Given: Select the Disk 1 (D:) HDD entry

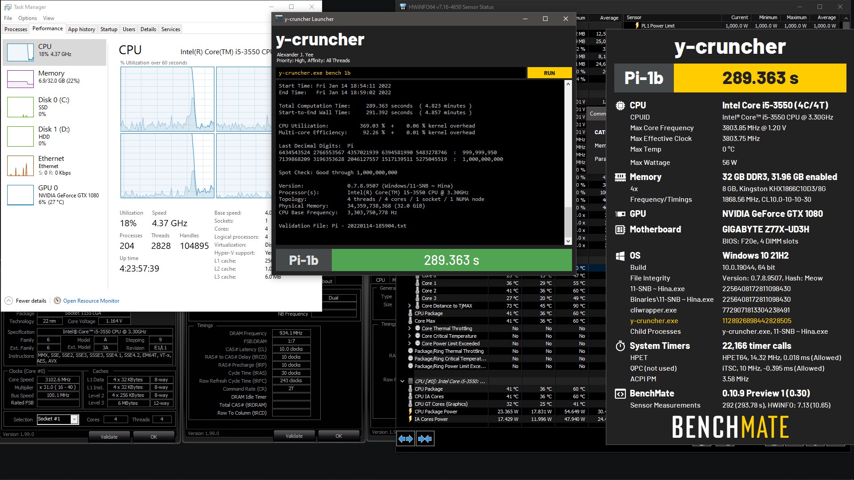Looking at the screenshot, I should pyautogui.click(x=54, y=136).
